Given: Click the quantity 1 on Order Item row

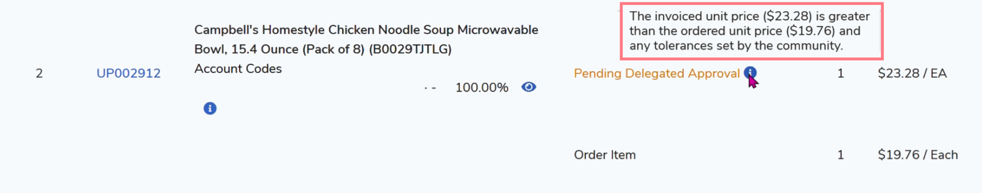Looking at the screenshot, I should [x=840, y=155].
